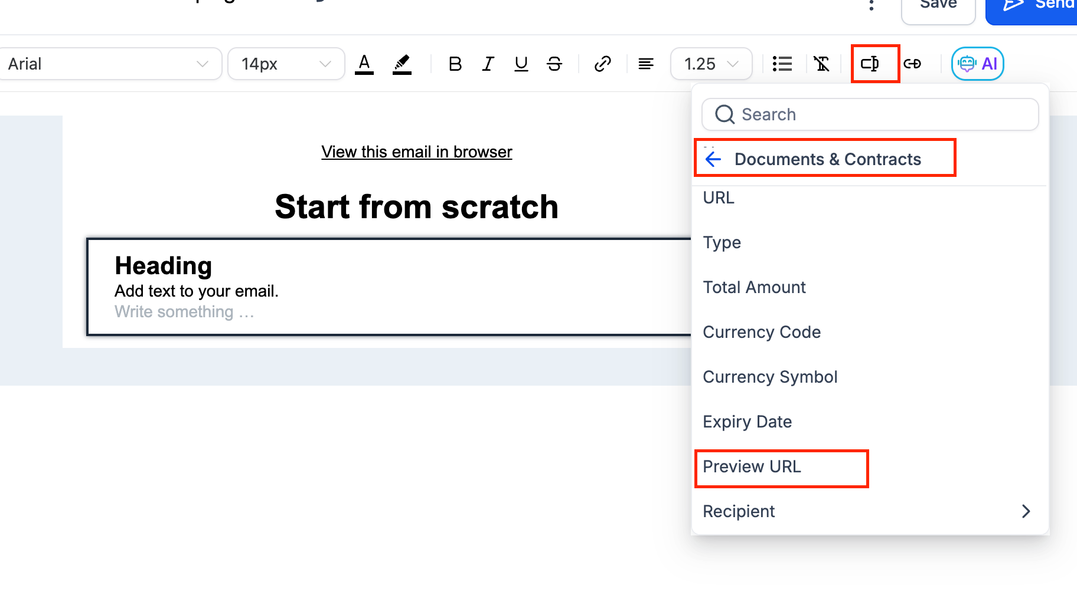Image resolution: width=1077 pixels, height=605 pixels.
Task: Select Preview URL from the list
Action: coord(752,466)
